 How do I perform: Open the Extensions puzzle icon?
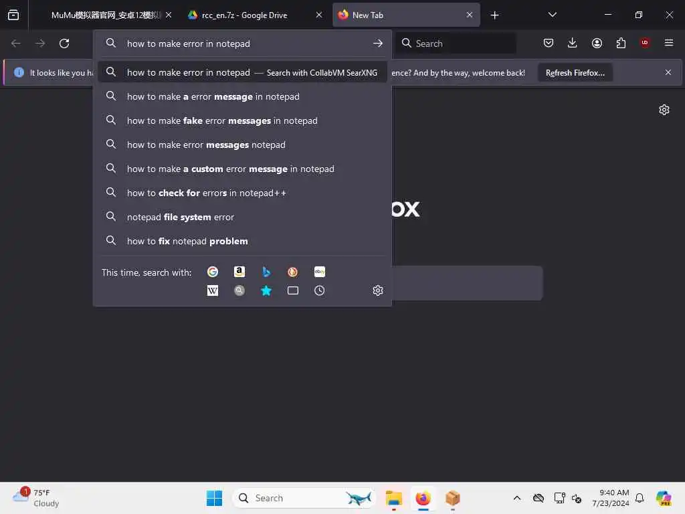pos(621,43)
